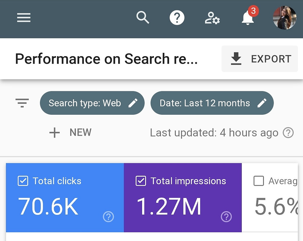This screenshot has height=241, width=303.
Task: Click the download icon inside the Export button
Action: tap(236, 59)
